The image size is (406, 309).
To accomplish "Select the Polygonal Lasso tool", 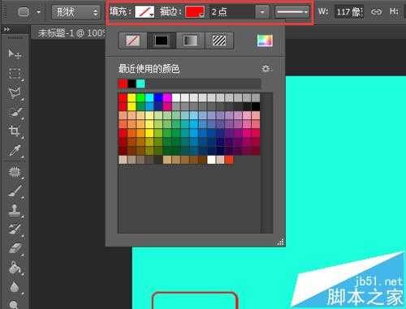I will click(15, 92).
